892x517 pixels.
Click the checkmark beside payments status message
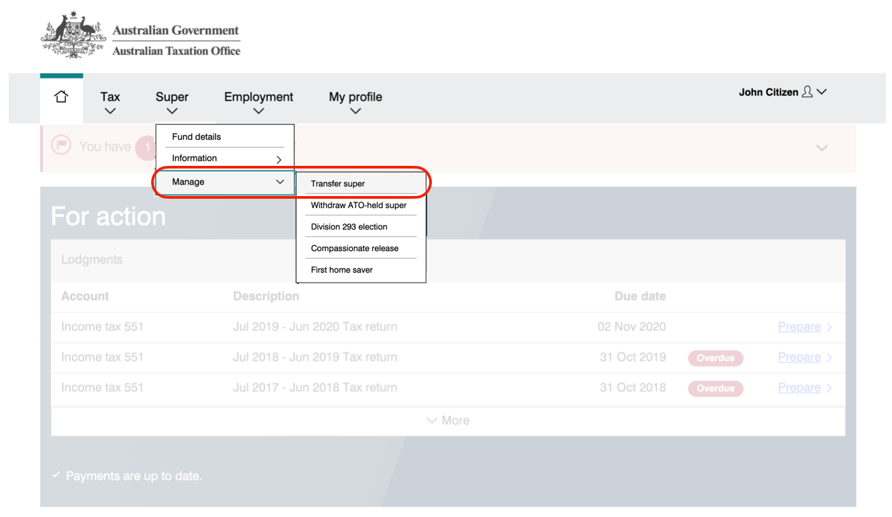[x=56, y=475]
